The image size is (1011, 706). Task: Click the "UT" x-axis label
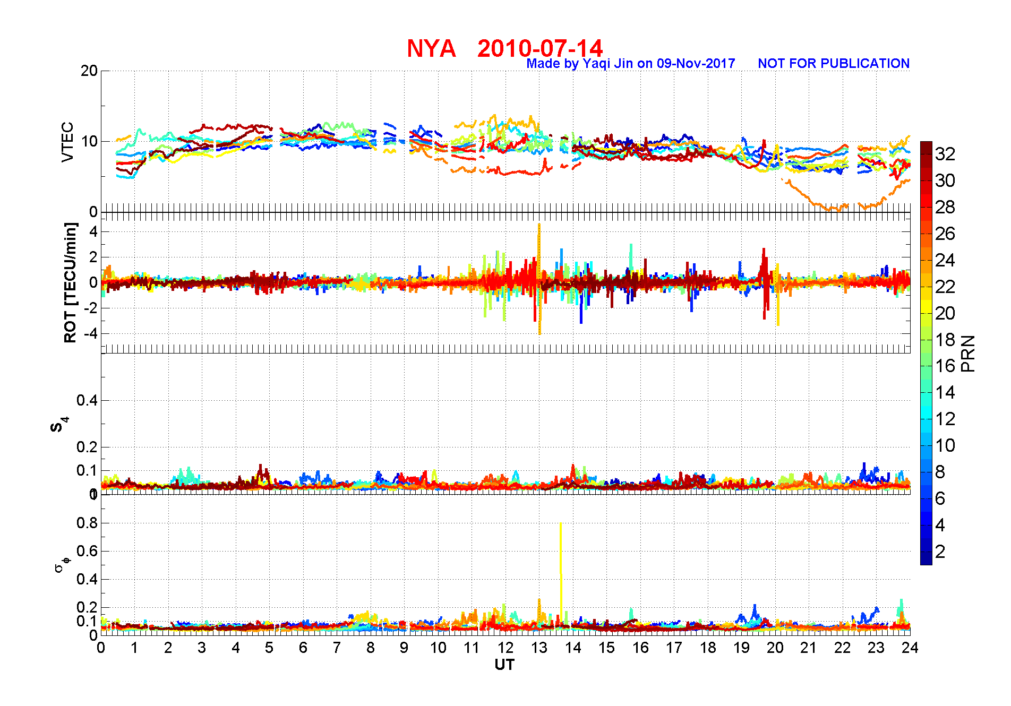(504, 665)
